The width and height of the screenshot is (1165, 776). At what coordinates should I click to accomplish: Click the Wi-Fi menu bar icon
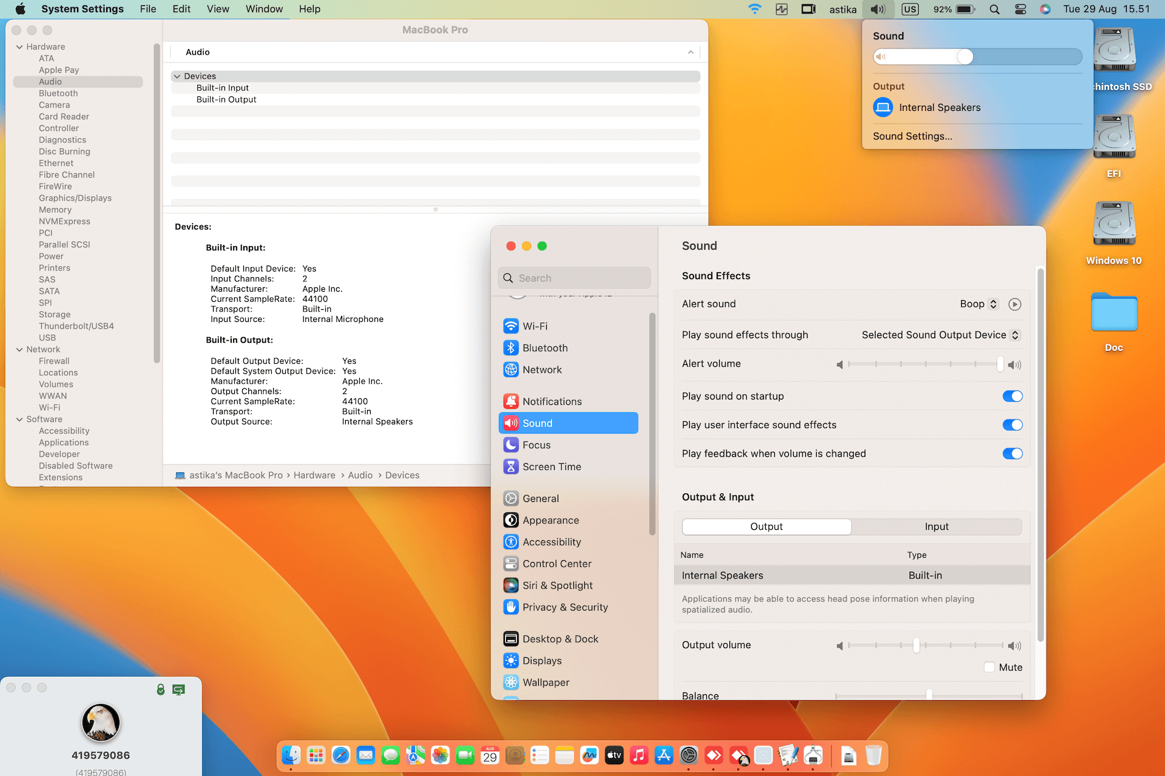754,9
